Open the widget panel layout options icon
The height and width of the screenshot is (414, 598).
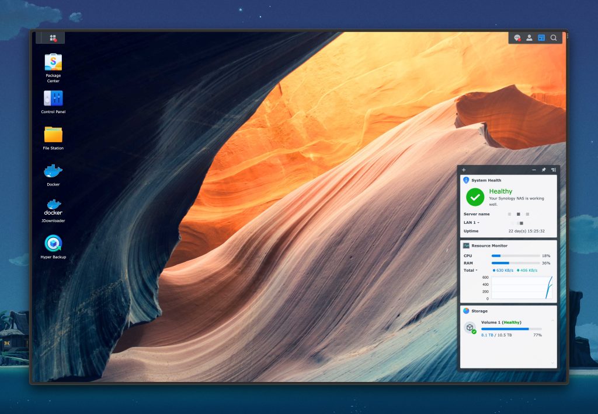pos(554,170)
